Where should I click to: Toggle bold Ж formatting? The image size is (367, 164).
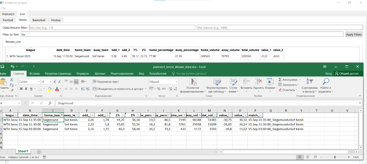[x=21, y=89]
